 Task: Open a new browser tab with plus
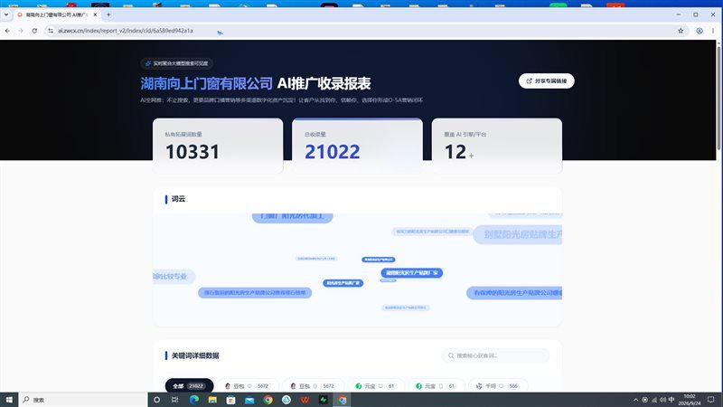coord(108,14)
